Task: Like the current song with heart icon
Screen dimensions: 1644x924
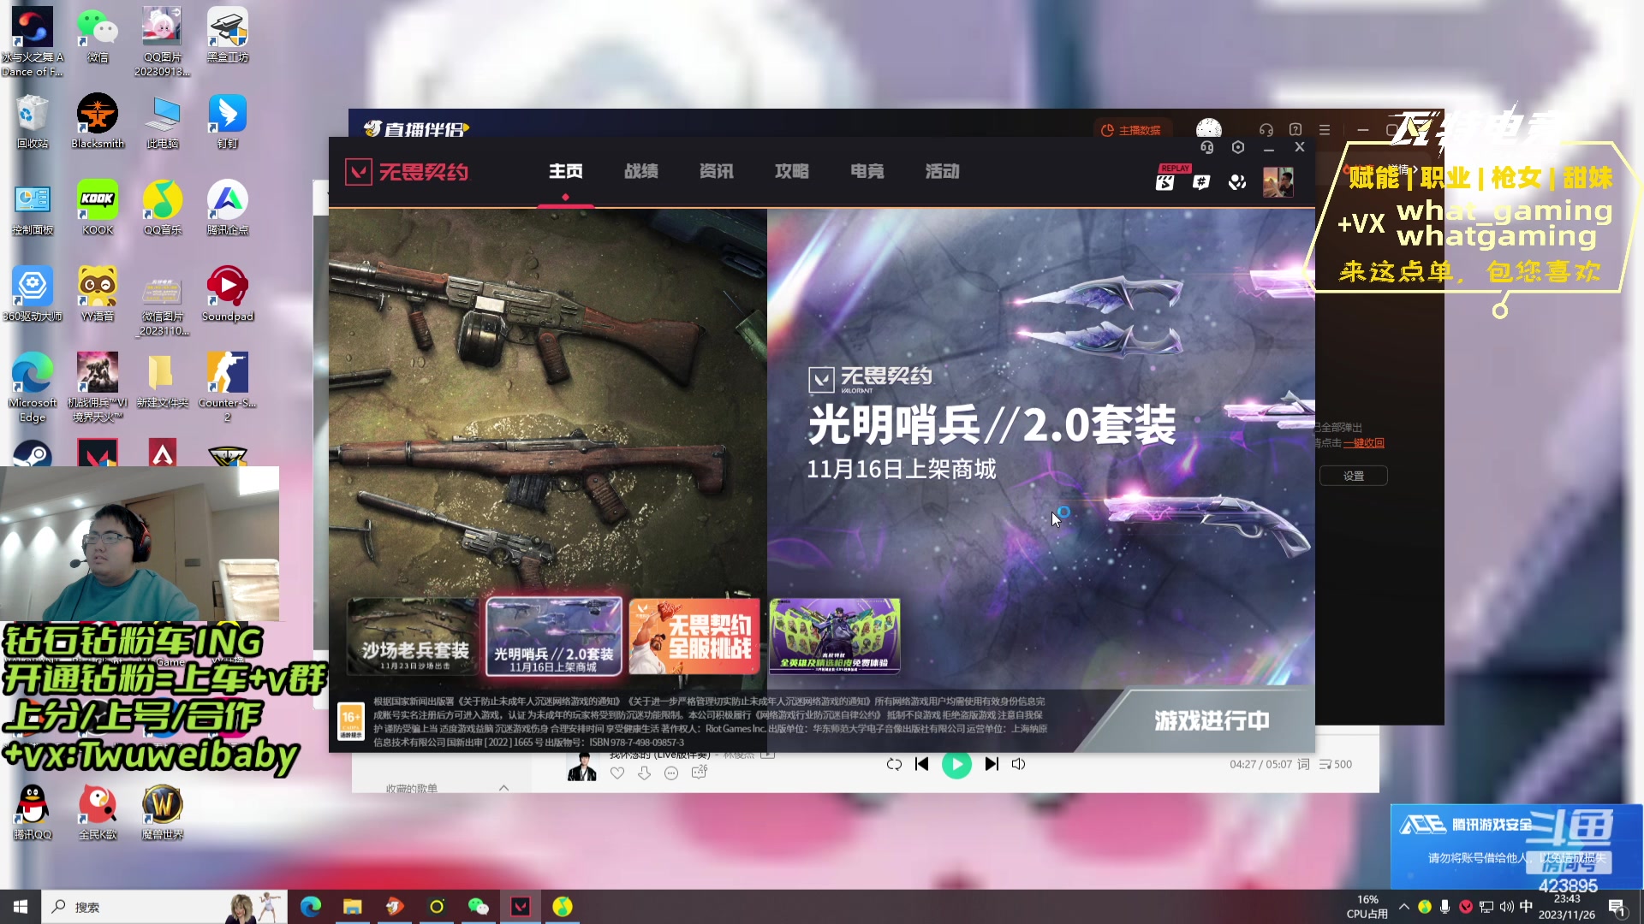Action: pos(617,773)
